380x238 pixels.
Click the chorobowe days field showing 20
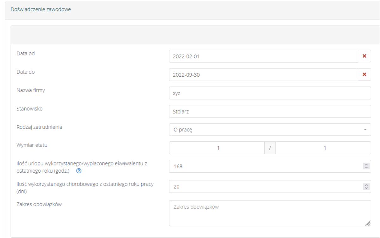pyautogui.click(x=265, y=187)
